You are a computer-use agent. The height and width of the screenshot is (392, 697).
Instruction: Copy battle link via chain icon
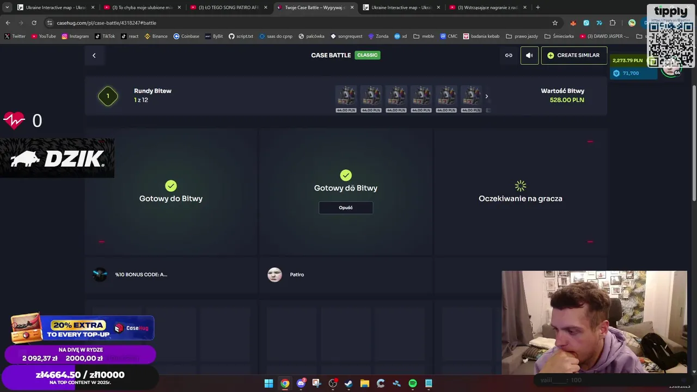(509, 56)
